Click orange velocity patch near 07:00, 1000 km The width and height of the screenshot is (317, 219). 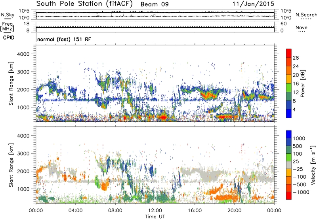[104, 186]
